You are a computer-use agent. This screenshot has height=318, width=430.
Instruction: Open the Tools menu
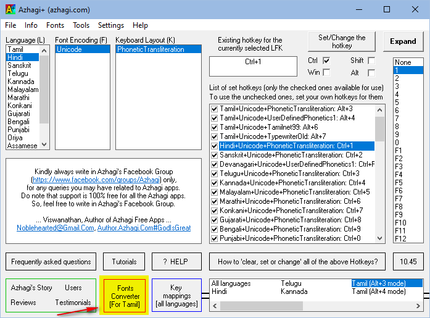point(81,25)
